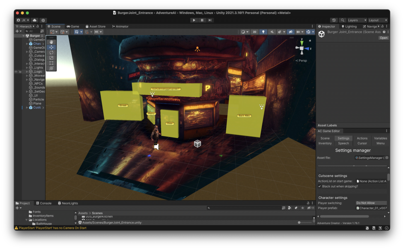Screen dimensions: 404x249
Task: Toggle the scene visibility crossed-eye button
Action: (291, 32)
